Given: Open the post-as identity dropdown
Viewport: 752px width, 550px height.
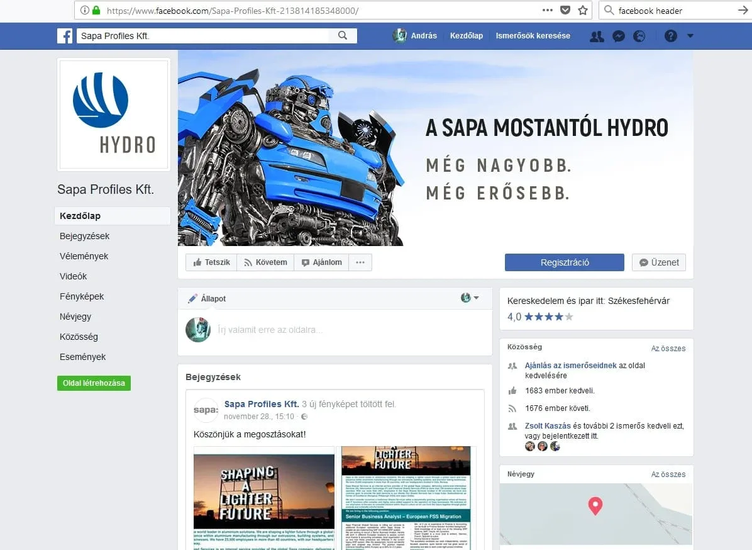Looking at the screenshot, I should (470, 298).
